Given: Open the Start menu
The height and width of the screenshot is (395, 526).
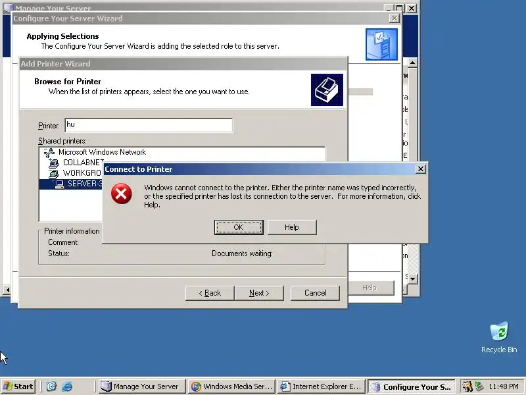Looking at the screenshot, I should pyautogui.click(x=18, y=386).
